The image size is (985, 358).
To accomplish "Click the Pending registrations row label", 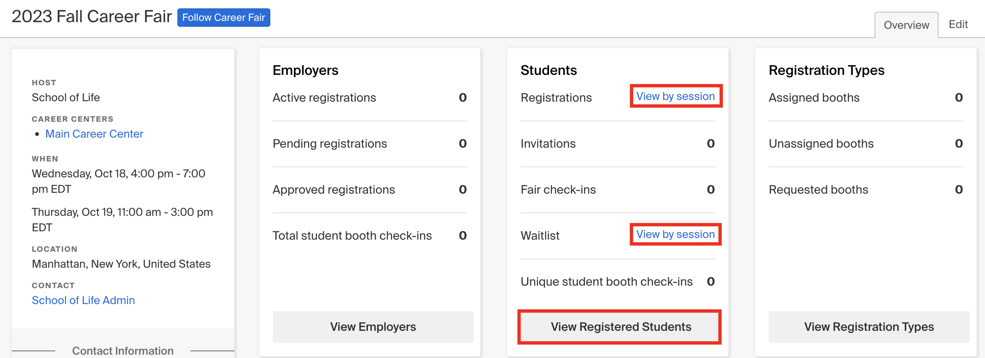I will (330, 143).
